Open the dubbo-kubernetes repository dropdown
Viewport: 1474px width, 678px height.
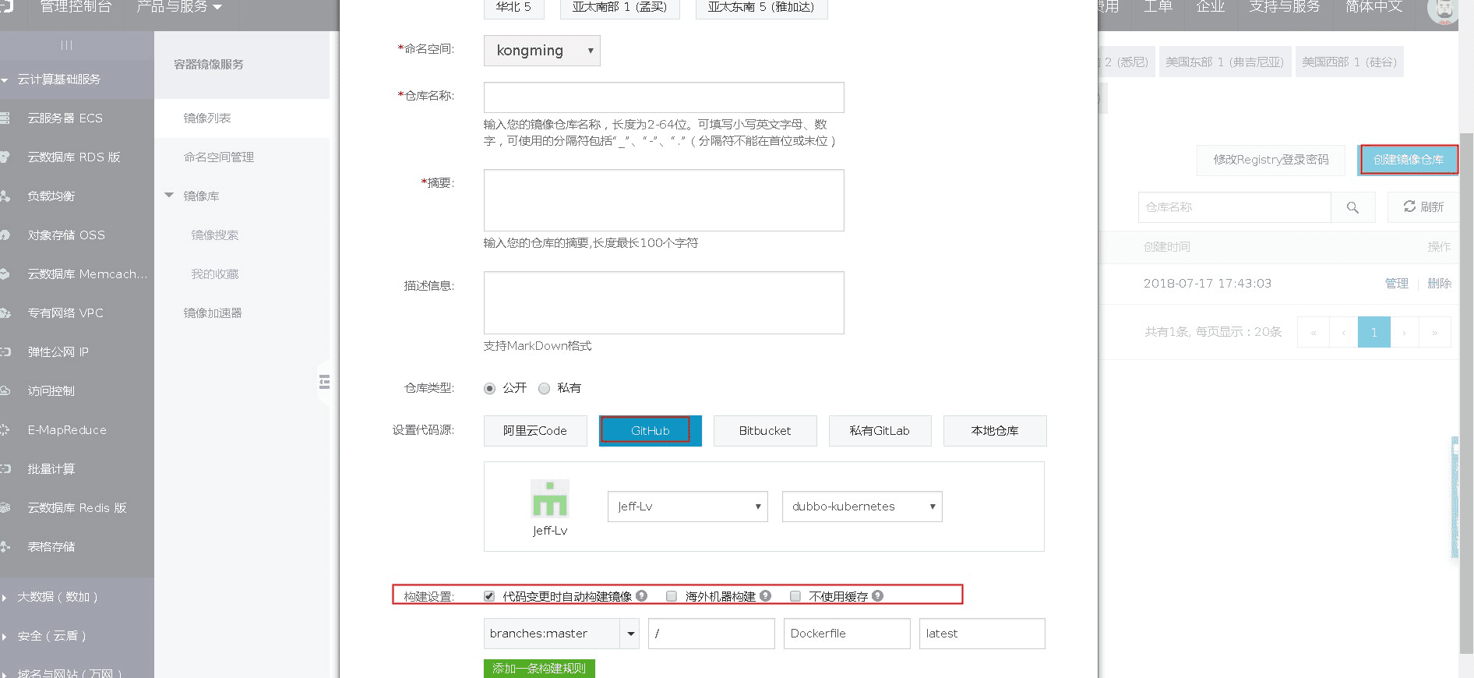tap(862, 507)
